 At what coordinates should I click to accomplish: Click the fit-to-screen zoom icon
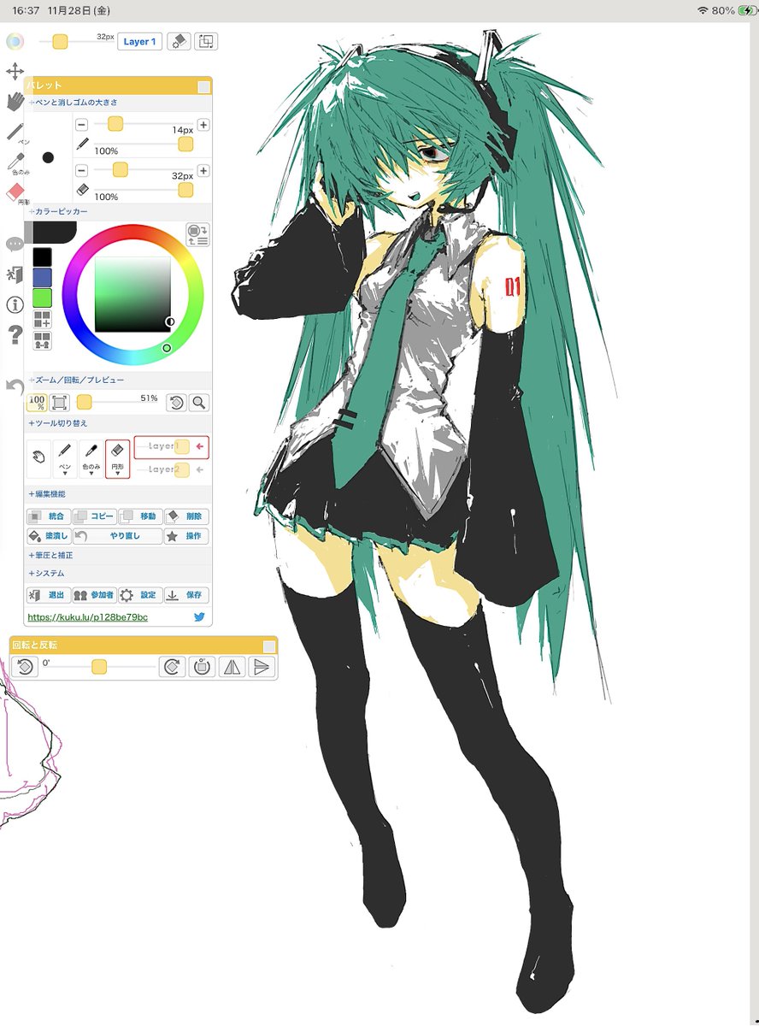coord(60,403)
